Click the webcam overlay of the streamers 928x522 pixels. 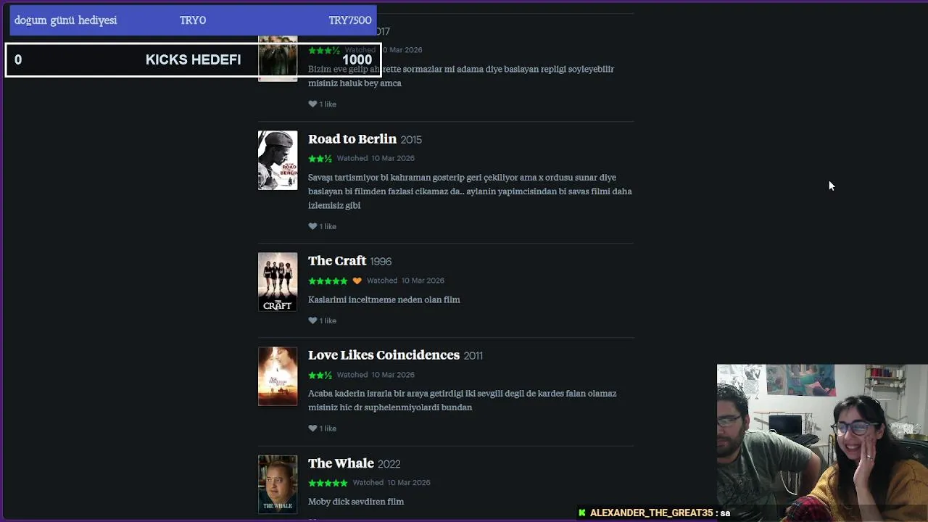tap(822, 443)
